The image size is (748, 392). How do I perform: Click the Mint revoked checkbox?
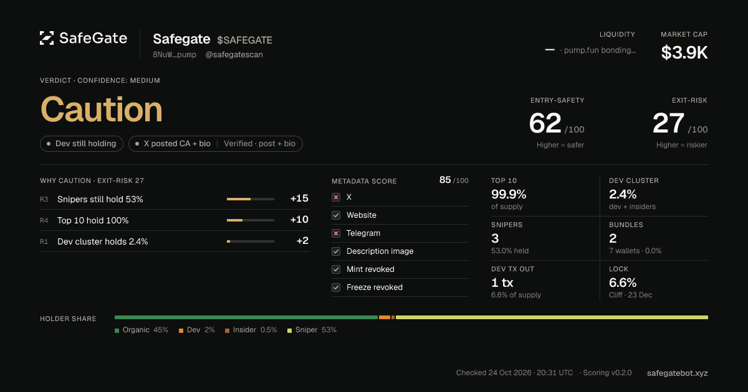(336, 269)
